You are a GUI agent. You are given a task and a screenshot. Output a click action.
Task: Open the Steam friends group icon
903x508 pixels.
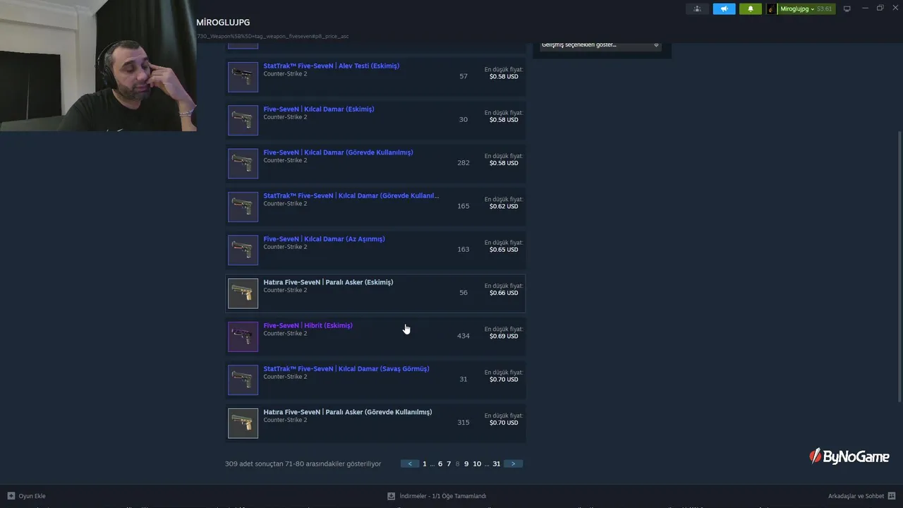(697, 8)
